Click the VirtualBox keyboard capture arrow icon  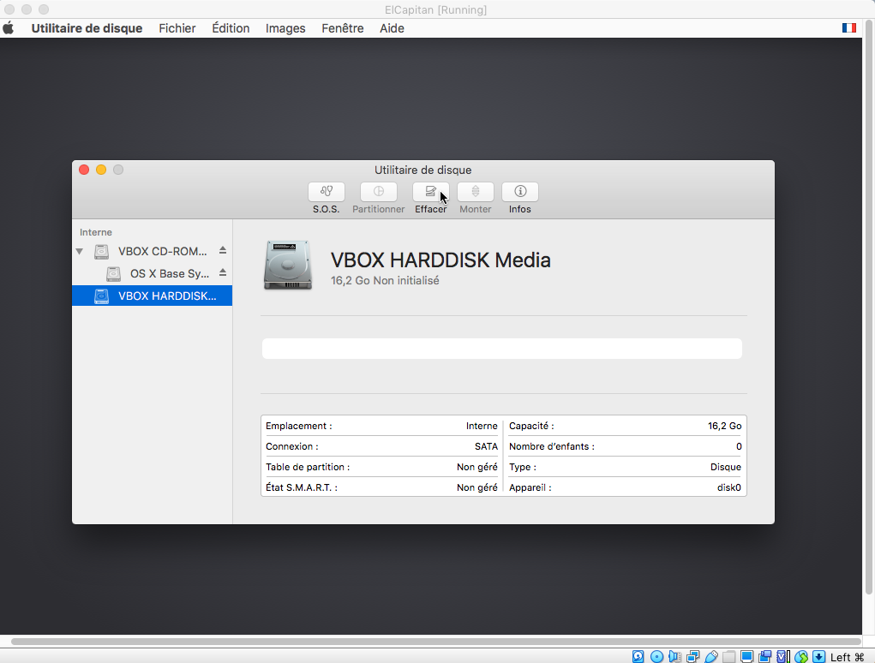tap(819, 657)
